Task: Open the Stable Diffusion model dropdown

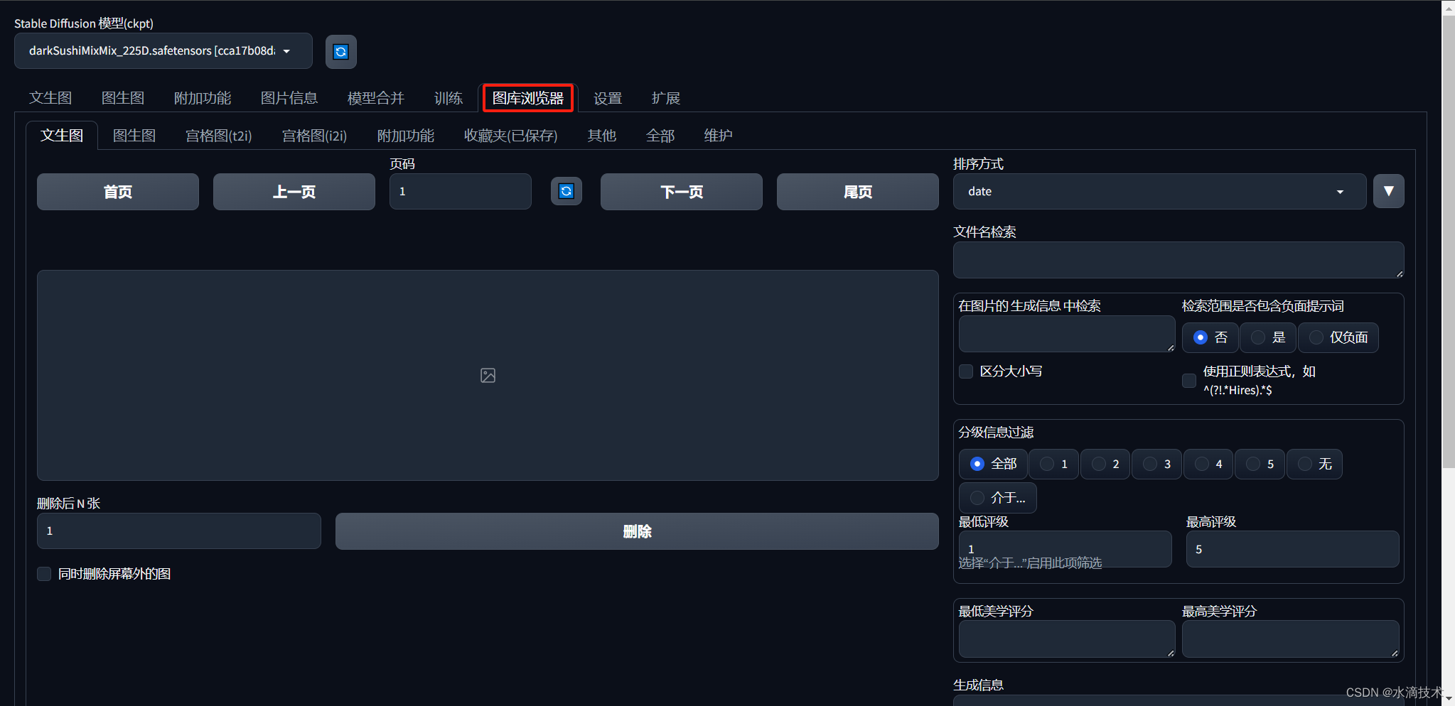Action: pos(163,51)
